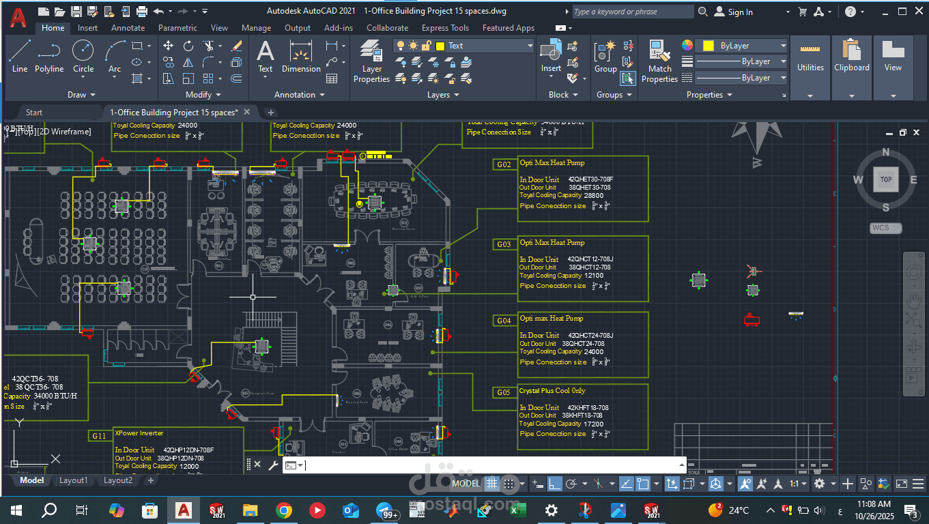
Task: Click the Copy tool in Modify panel
Action: 169,62
